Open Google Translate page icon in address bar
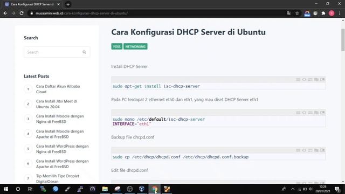Image resolution: width=345 pixels, height=194 pixels. (x=289, y=13)
